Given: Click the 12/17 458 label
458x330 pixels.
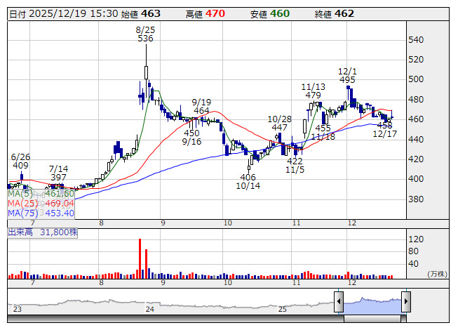Looking at the screenshot, I should tap(384, 130).
